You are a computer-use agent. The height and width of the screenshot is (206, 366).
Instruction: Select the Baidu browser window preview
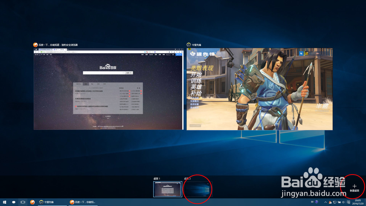point(108,89)
